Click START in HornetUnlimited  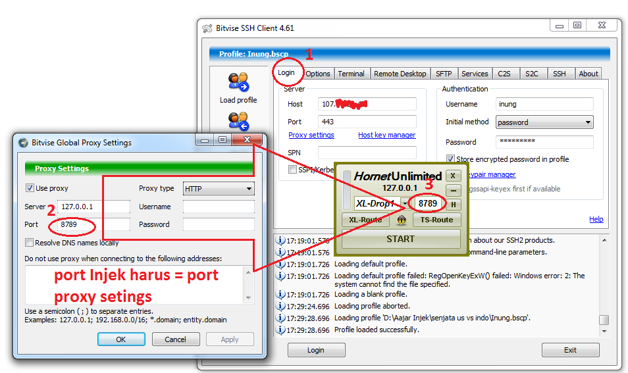click(x=400, y=239)
